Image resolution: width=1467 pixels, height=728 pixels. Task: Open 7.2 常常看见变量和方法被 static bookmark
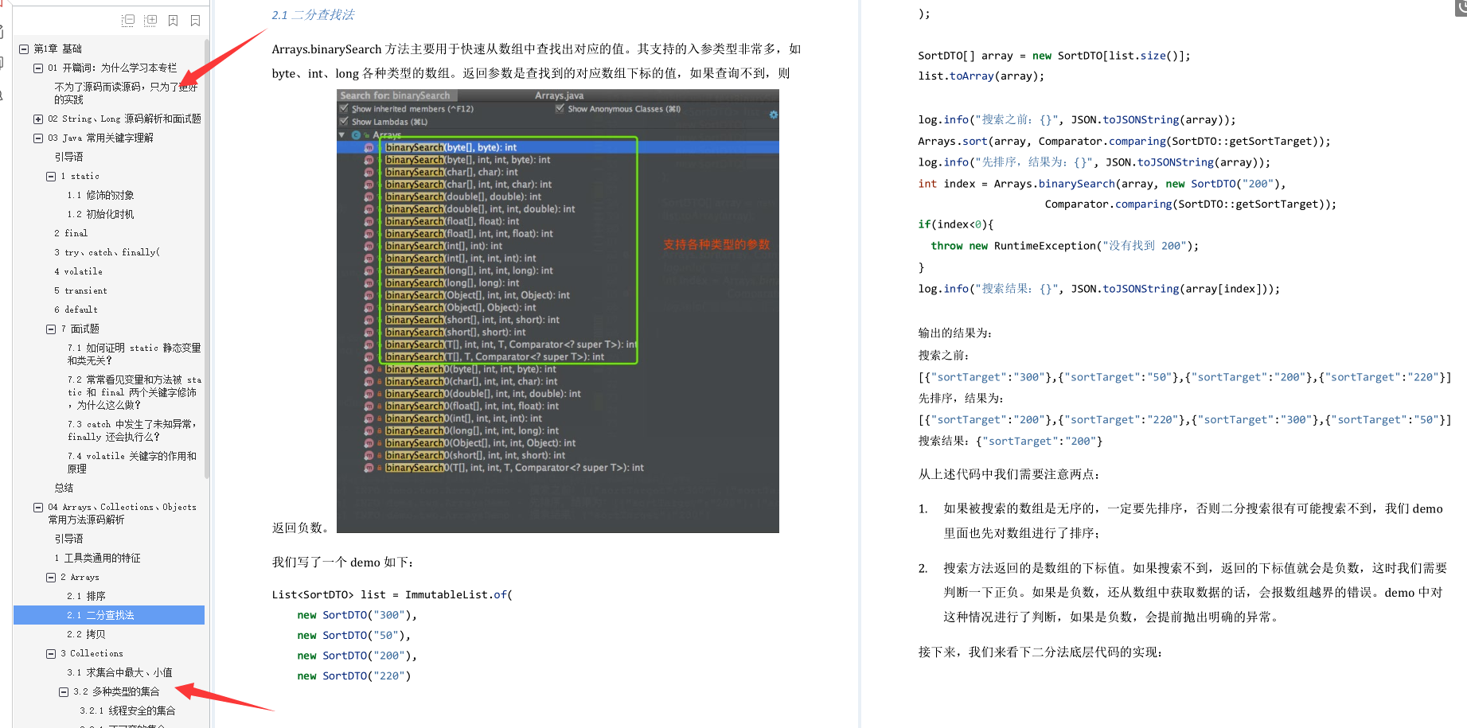coord(134,392)
